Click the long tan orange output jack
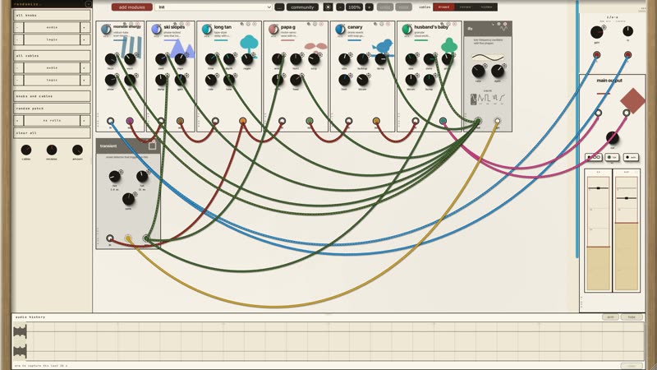 click(x=242, y=121)
